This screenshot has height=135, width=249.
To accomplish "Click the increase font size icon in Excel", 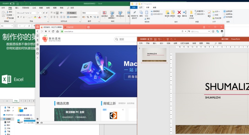I will click(x=44, y=13).
